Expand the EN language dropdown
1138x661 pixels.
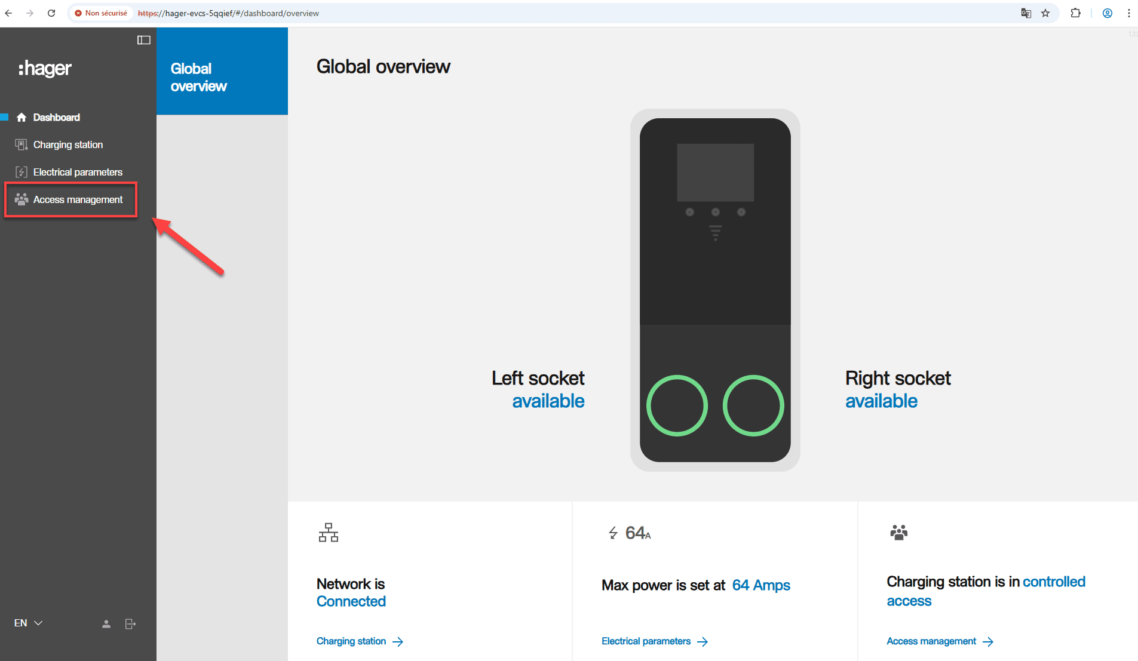(x=28, y=623)
